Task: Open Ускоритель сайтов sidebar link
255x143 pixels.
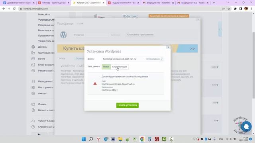Action: point(46,41)
